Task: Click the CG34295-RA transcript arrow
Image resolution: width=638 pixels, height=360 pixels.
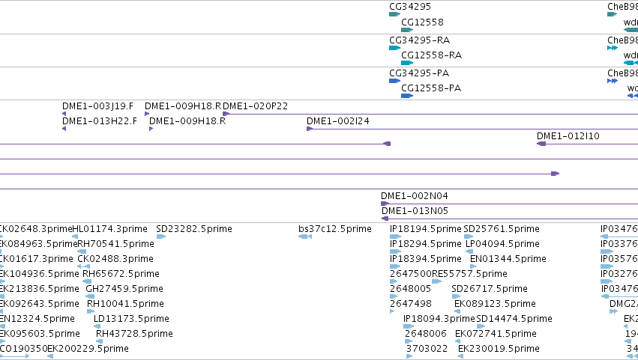Action: click(394, 48)
